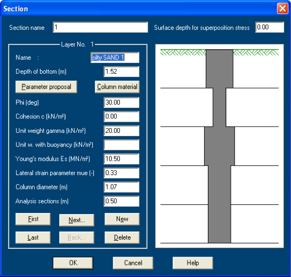This screenshot has width=291, height=277.
Task: Edit the Young's modulus Es field
Action: [x=122, y=159]
